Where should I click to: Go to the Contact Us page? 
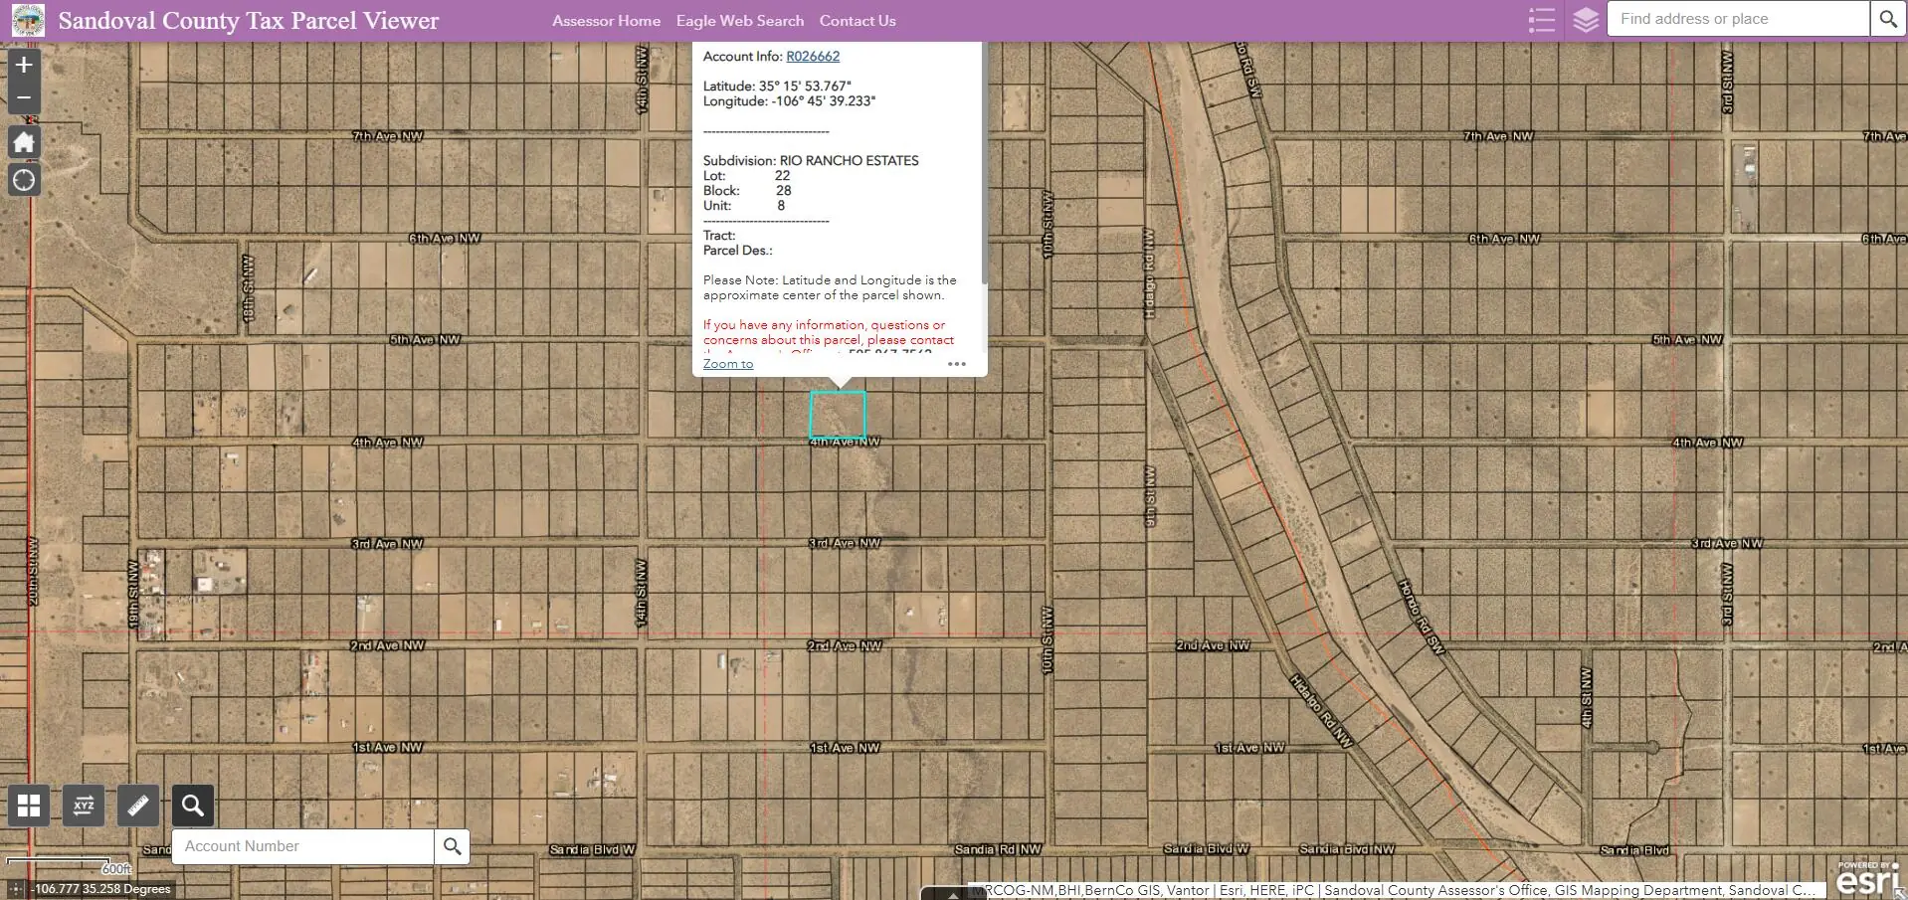[x=857, y=21]
